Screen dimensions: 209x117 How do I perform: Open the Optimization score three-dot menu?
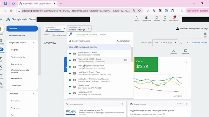pos(122,104)
